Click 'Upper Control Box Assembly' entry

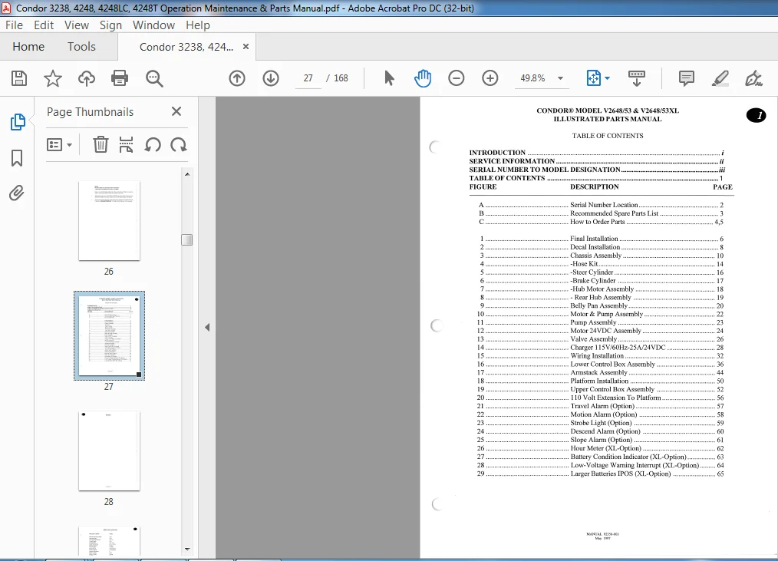[x=612, y=389]
